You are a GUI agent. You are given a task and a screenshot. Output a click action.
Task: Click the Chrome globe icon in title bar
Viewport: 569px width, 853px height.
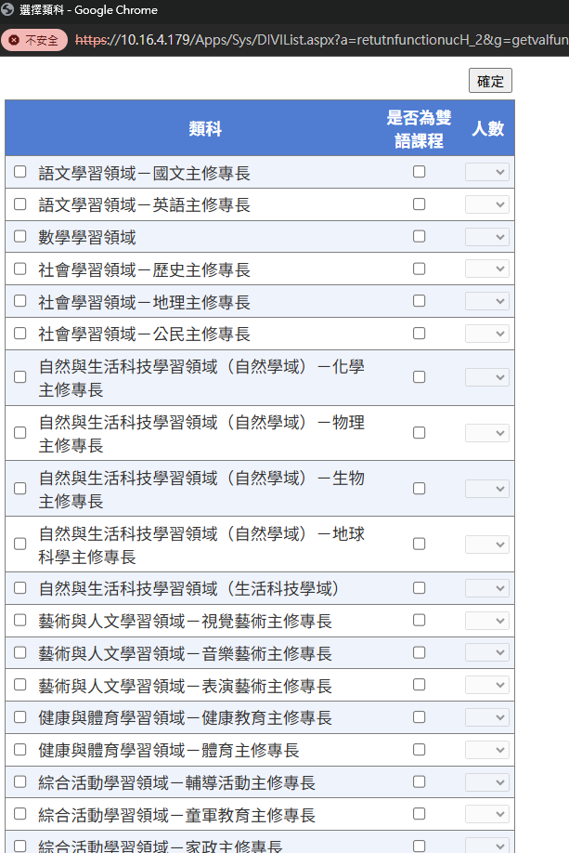(x=8, y=10)
